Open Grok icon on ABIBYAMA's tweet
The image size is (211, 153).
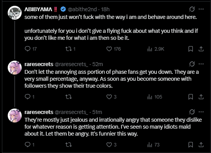(192, 9)
